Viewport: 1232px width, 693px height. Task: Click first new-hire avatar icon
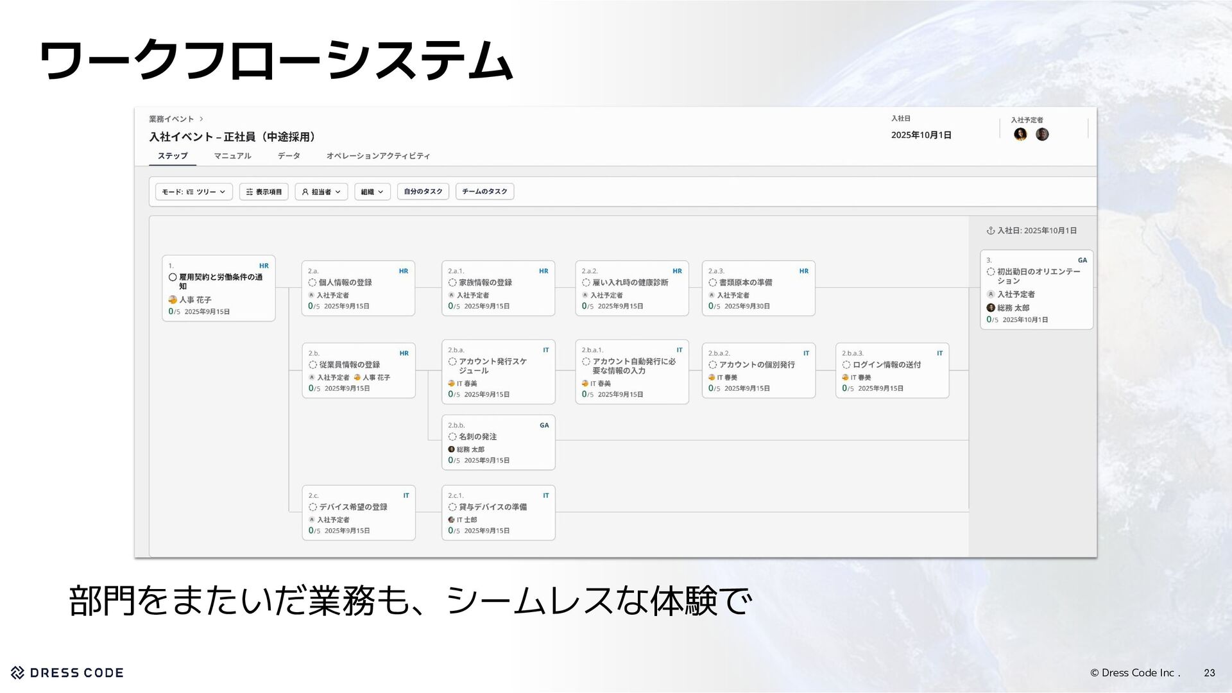[1020, 134]
